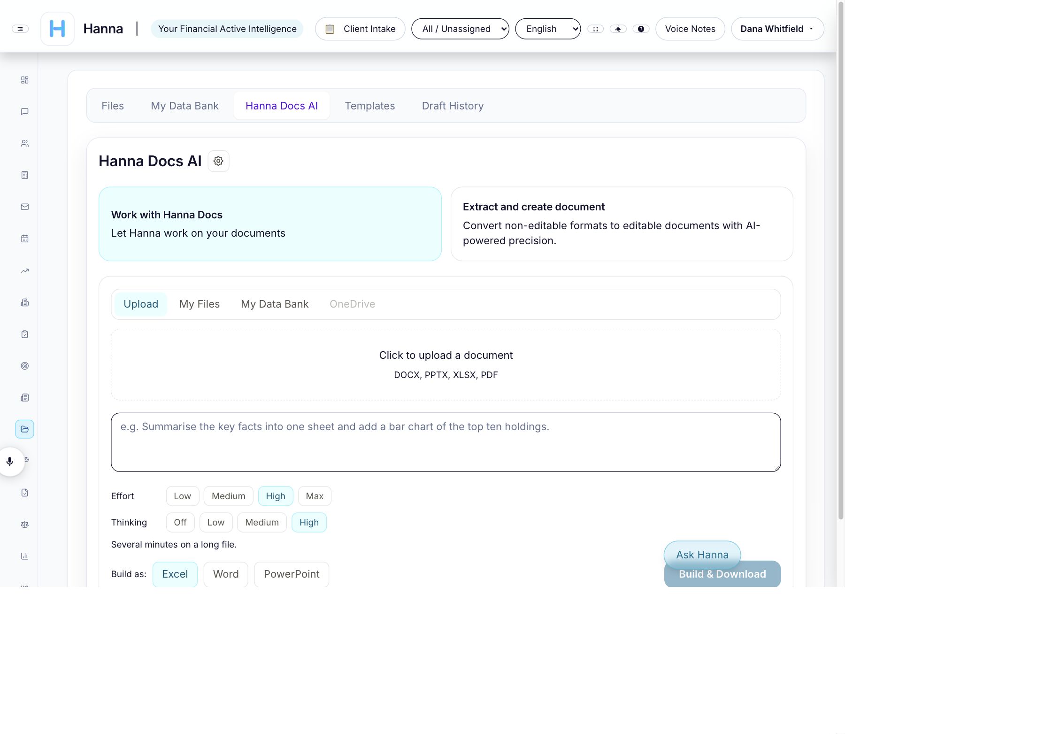1045x734 pixels.
Task: Open the mail envelope icon in sidebar
Action: pos(25,207)
